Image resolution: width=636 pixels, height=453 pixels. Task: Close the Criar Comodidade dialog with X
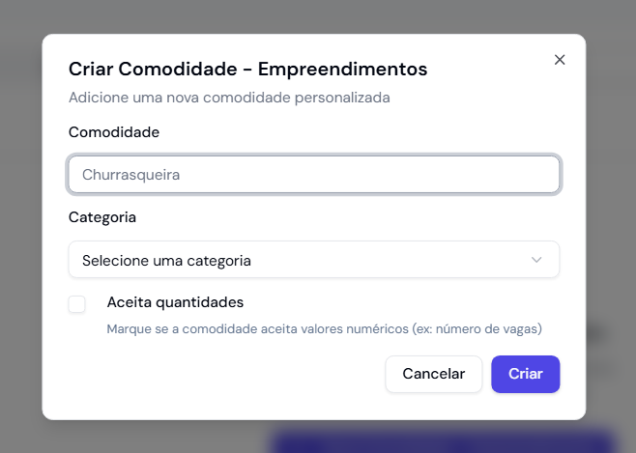tap(559, 60)
